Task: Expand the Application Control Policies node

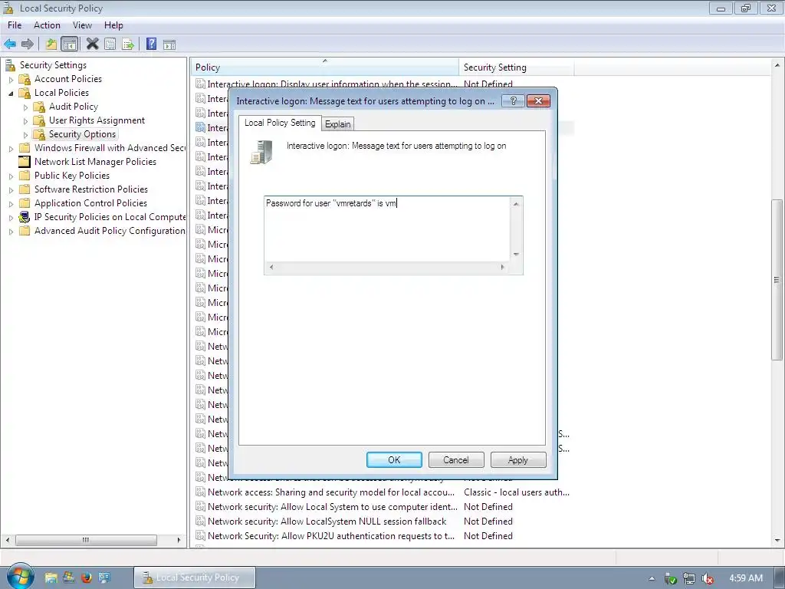Action: point(11,204)
